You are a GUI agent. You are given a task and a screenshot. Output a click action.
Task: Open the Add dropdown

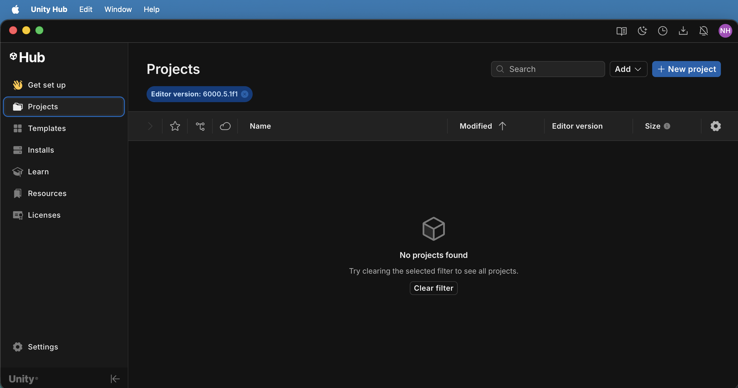pyautogui.click(x=628, y=69)
